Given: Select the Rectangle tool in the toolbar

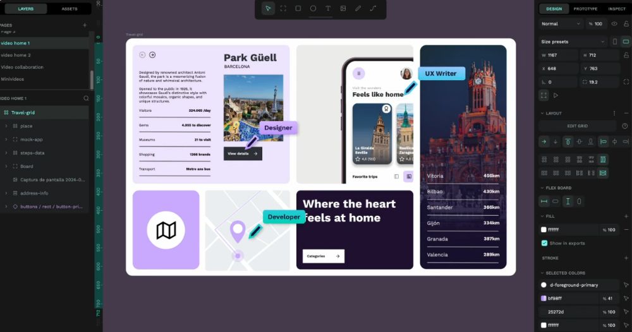Looking at the screenshot, I should (298, 9).
